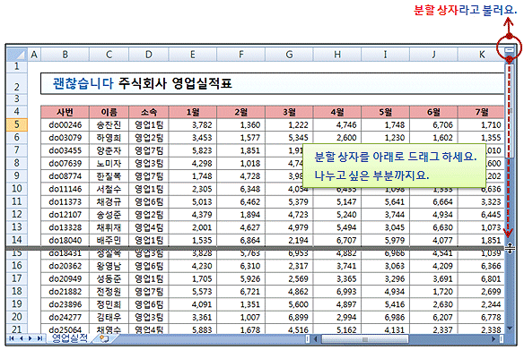524x350 pixels.
Task: Select the cell with value 5,345
Action: coord(289,138)
